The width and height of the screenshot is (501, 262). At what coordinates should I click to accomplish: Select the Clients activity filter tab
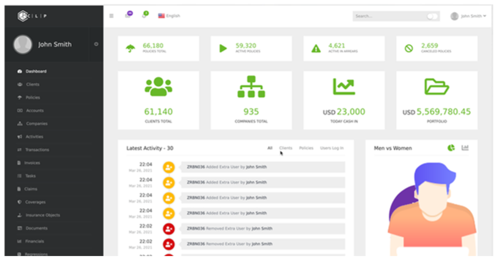click(286, 148)
